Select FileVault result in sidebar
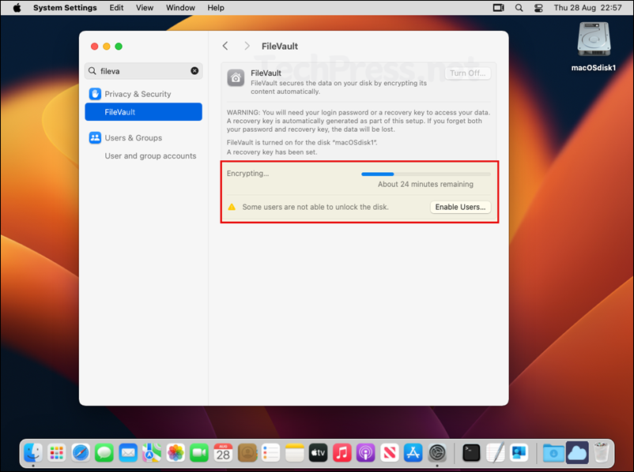 [x=144, y=112]
